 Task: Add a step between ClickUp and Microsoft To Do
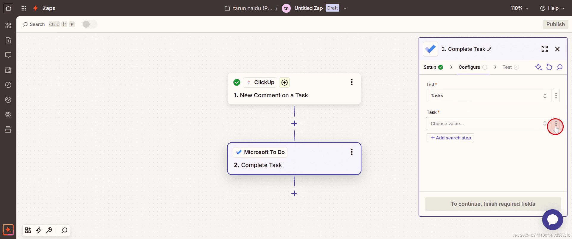point(294,124)
